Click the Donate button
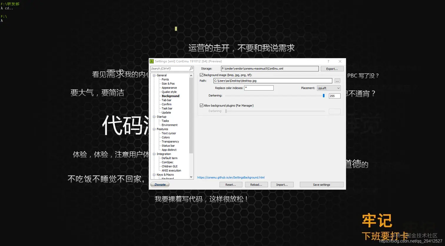445x246 pixels. 160,185
